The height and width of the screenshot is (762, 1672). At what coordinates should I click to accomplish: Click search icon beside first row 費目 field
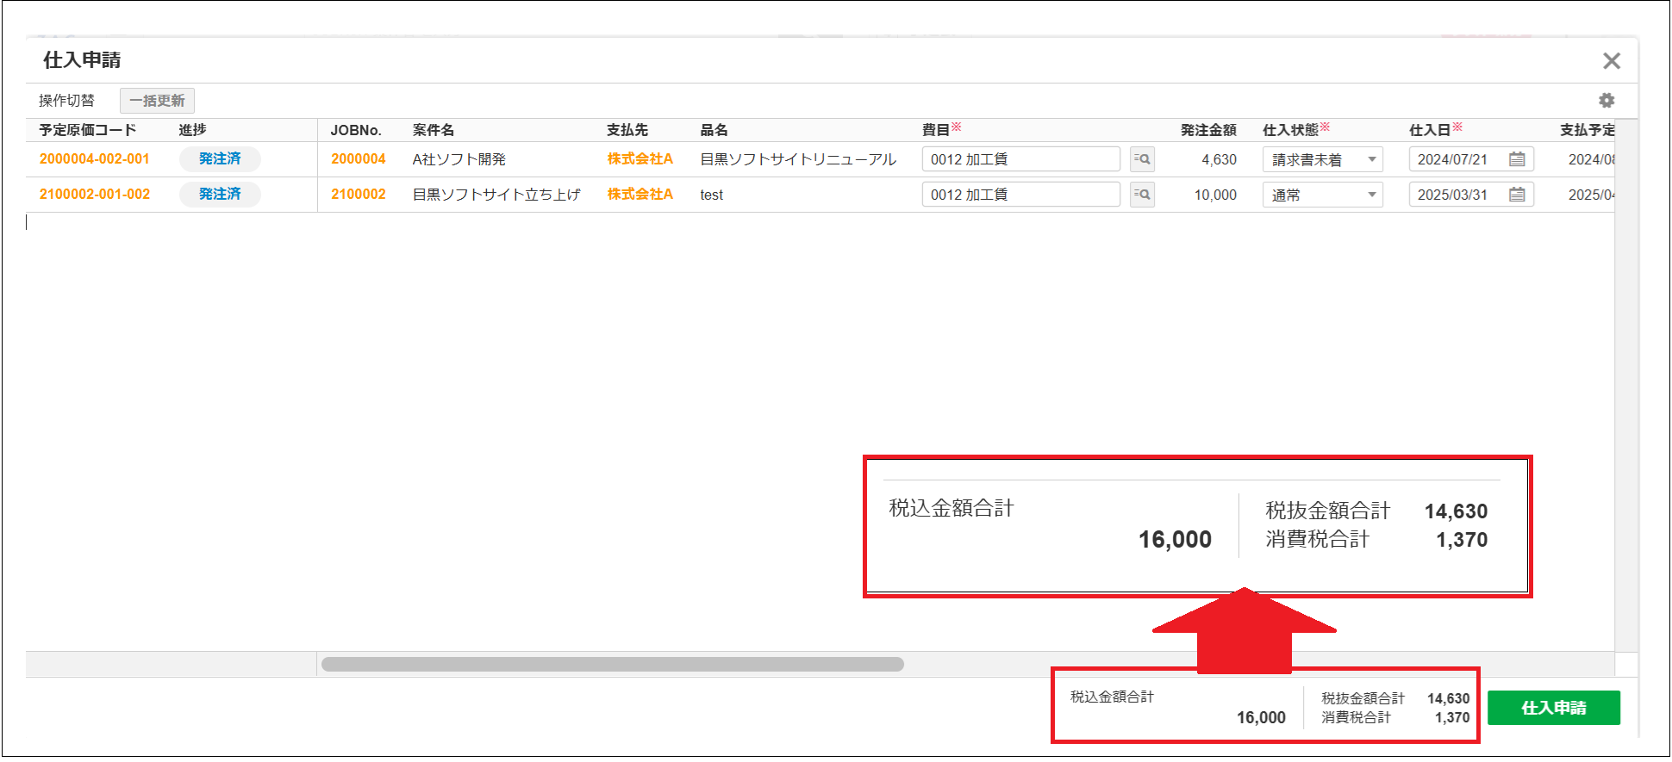(1142, 159)
